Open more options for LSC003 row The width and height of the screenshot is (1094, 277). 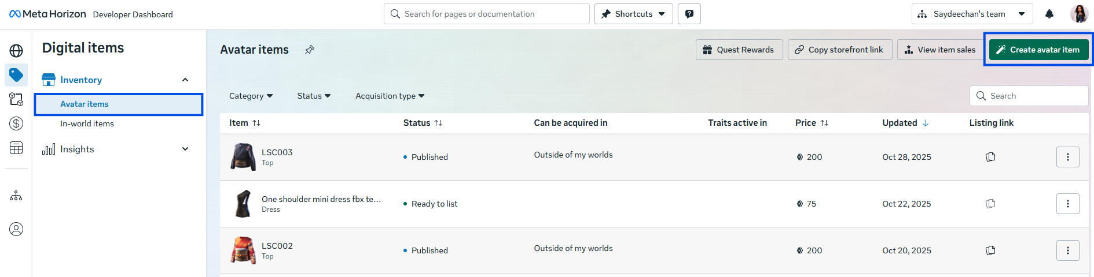[1067, 157]
